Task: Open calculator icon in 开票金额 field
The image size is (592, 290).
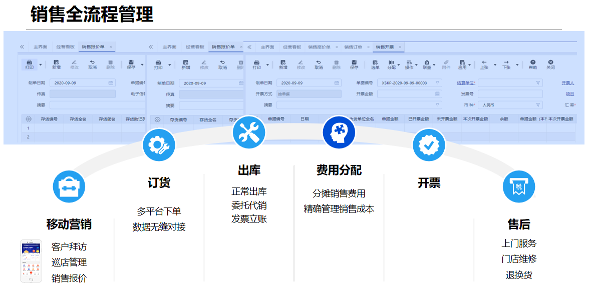Action: 437,94
